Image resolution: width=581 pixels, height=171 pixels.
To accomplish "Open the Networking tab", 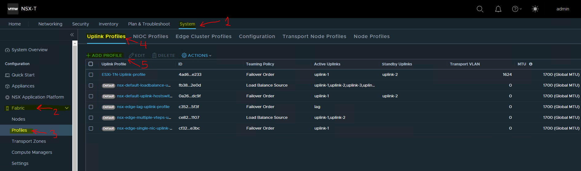I will (50, 24).
